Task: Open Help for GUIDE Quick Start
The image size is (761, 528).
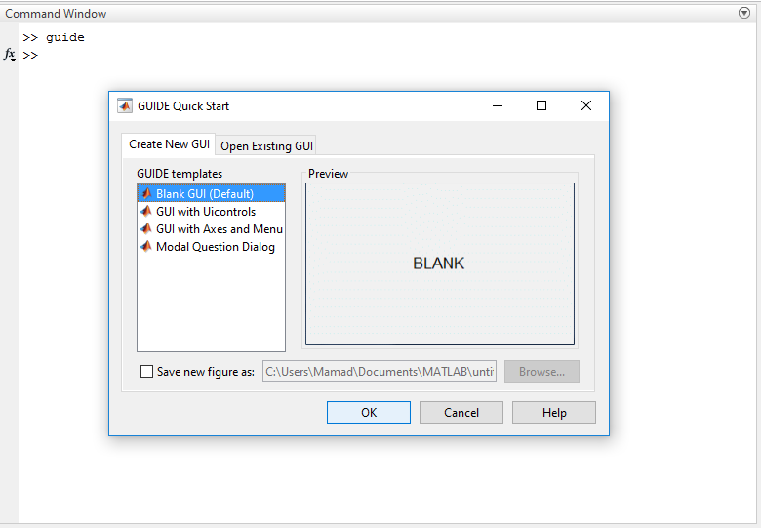Action: tap(554, 413)
